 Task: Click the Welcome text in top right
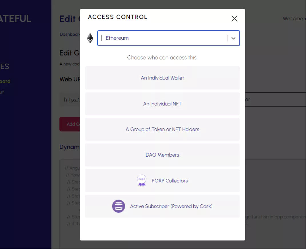(x=294, y=19)
